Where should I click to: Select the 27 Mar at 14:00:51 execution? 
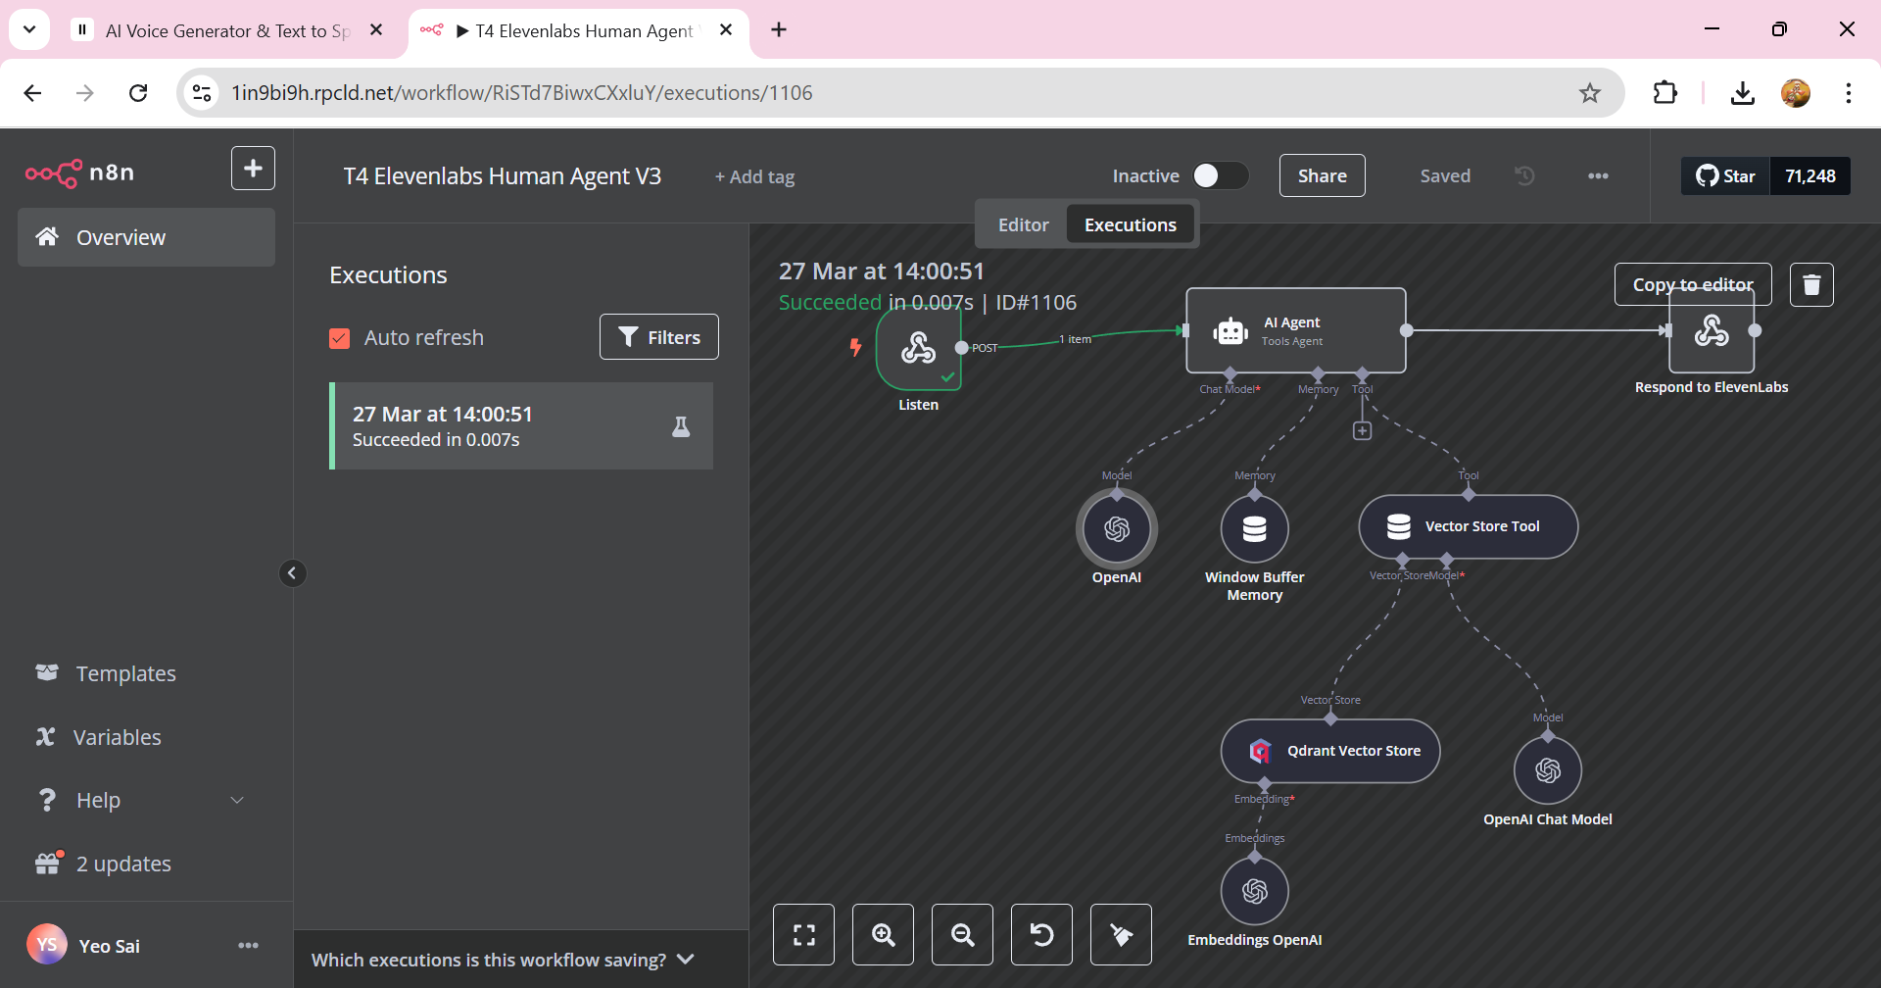click(521, 426)
